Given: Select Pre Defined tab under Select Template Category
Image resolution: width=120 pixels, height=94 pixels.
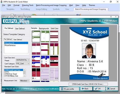Looking at the screenshot, I should click(x=8, y=39).
